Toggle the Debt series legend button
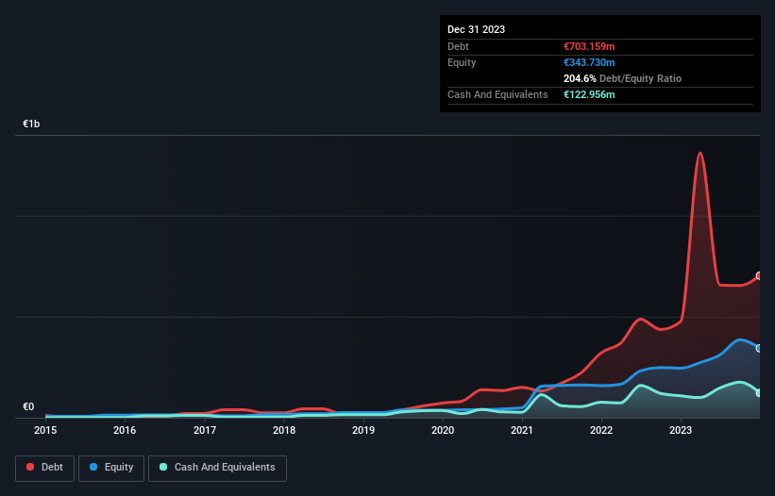The image size is (775, 496). click(x=44, y=468)
